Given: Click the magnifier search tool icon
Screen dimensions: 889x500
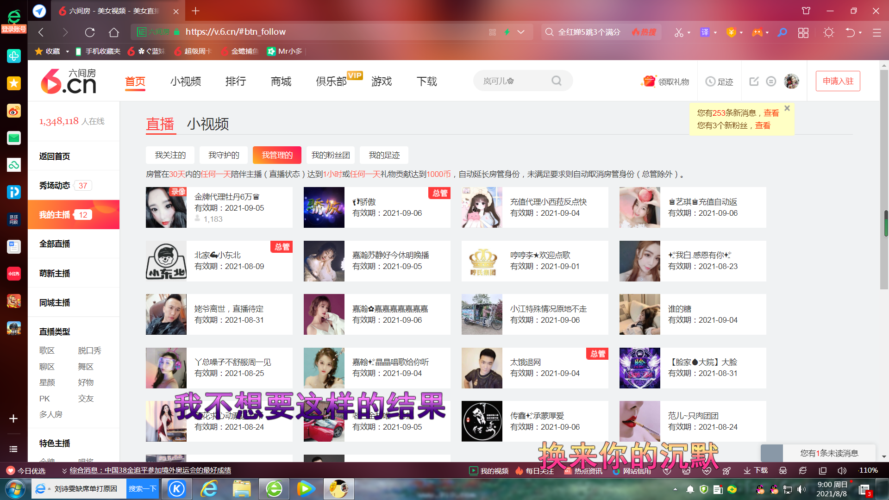Looking at the screenshot, I should click(x=783, y=32).
